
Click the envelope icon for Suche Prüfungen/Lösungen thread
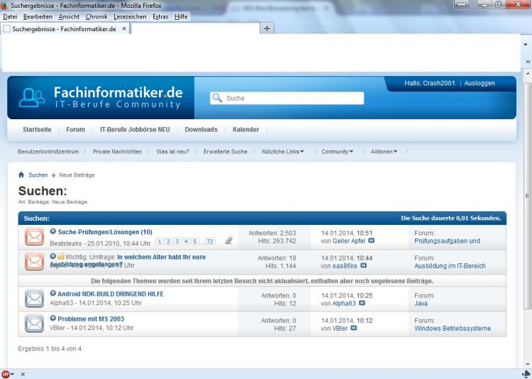34,237
